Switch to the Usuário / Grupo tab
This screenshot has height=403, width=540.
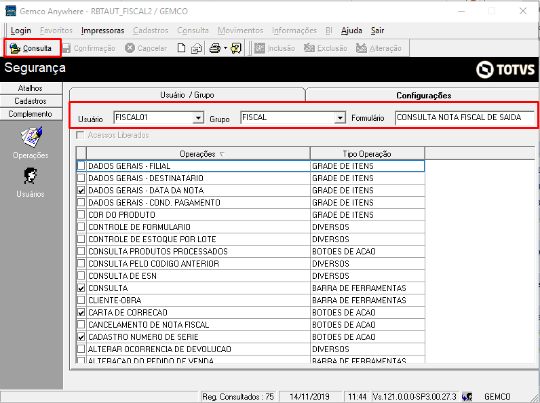click(187, 95)
